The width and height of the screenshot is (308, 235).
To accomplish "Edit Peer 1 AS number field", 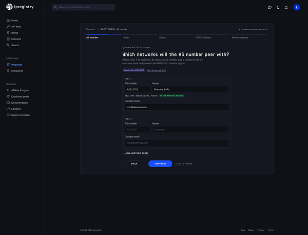I will click(137, 89).
